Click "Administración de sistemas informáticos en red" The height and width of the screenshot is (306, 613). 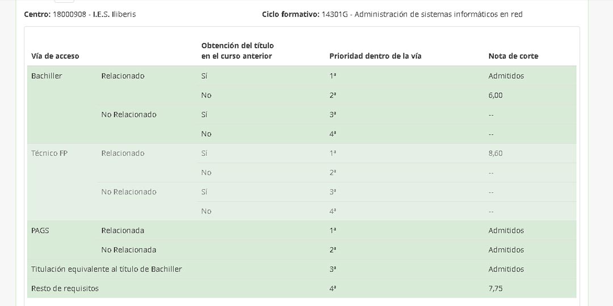[x=438, y=14]
